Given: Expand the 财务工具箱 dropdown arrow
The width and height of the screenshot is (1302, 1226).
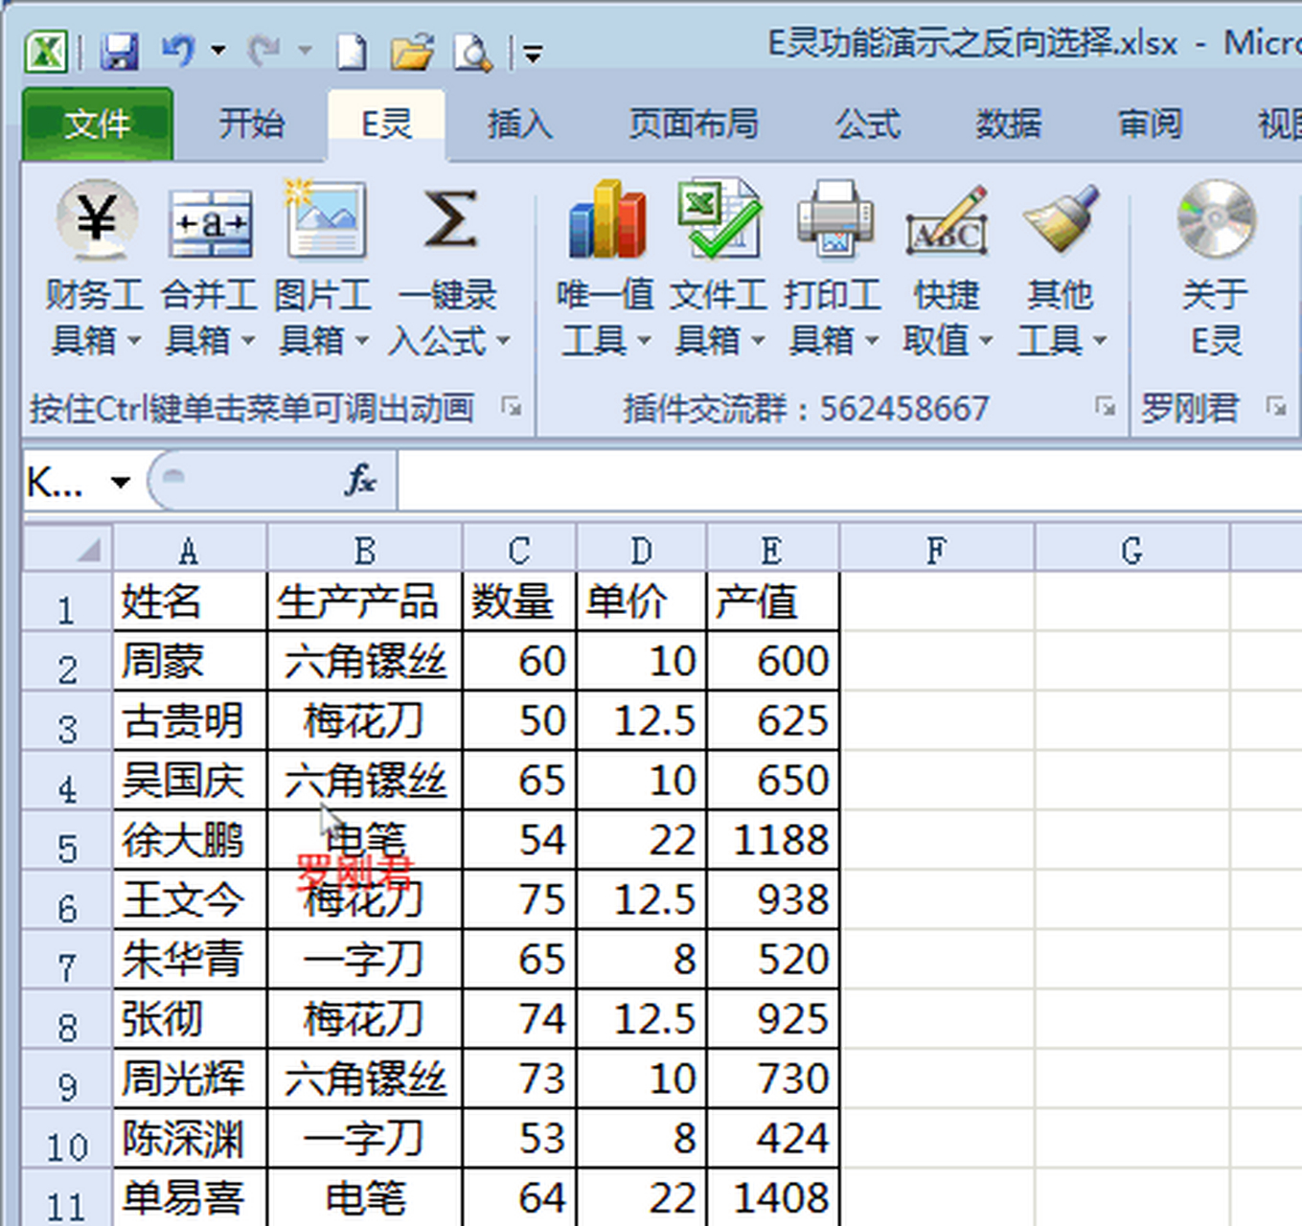Looking at the screenshot, I should click(x=133, y=340).
